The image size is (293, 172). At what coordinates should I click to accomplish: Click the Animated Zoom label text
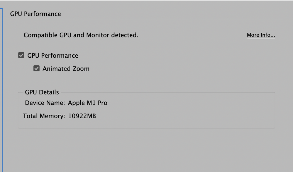(66, 69)
